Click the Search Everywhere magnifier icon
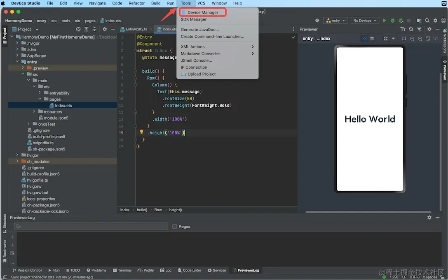448x280 pixels. point(427,21)
